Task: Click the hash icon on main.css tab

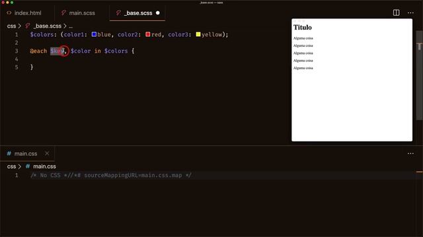Action: pos(9,153)
